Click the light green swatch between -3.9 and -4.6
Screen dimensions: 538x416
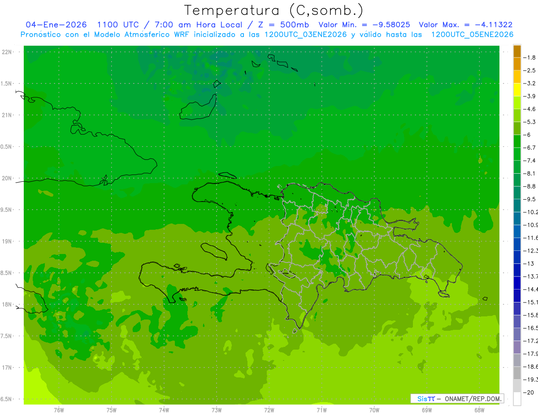point(517,102)
